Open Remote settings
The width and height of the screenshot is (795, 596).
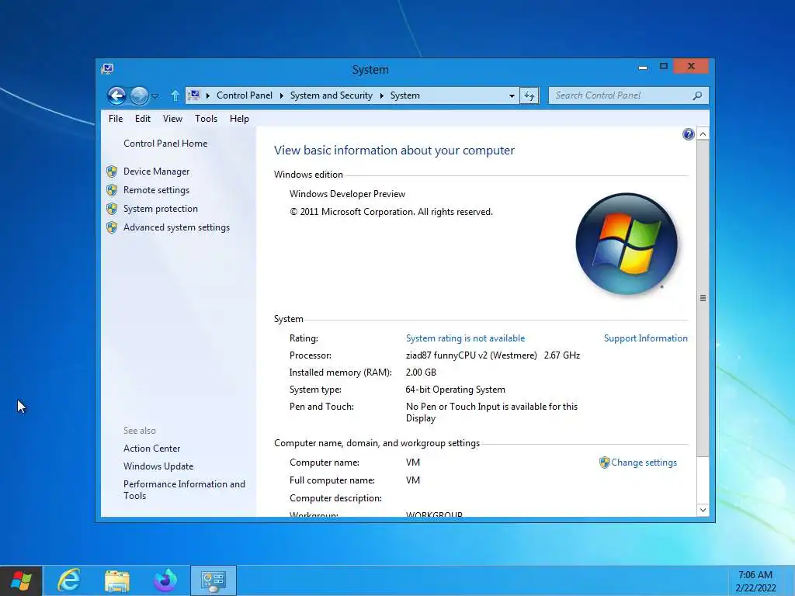pyautogui.click(x=156, y=190)
